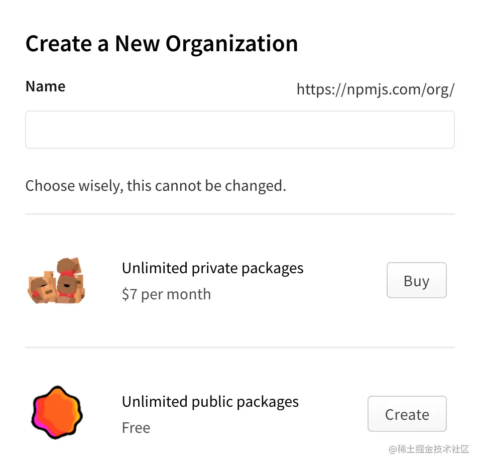482x467 pixels.
Task: Click the organization Name input field
Action: click(x=239, y=130)
